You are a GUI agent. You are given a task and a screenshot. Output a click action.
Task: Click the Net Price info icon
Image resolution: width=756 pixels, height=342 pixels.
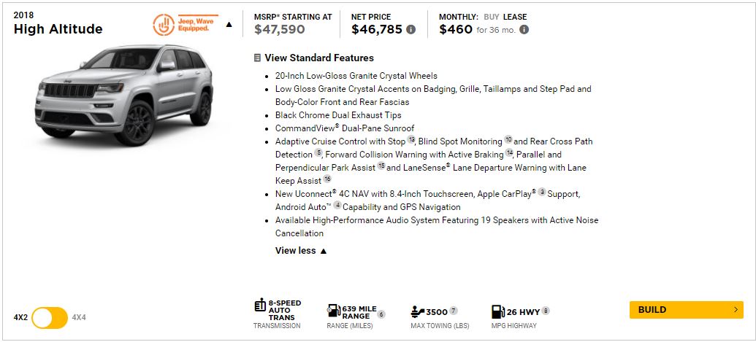coord(411,30)
